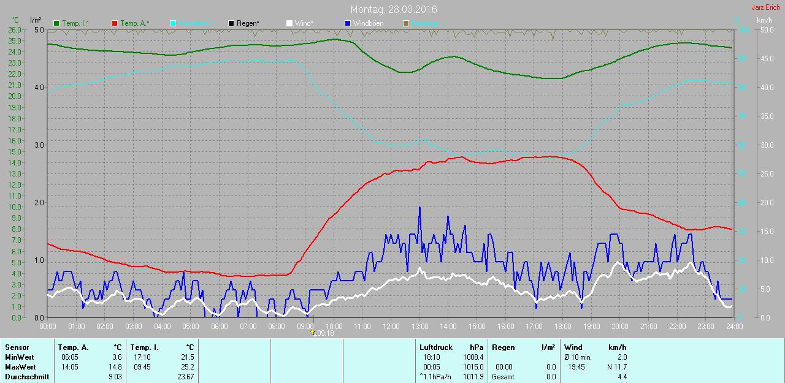Click the outdoor minimum value "3.6"
The image size is (785, 383).
[x=117, y=357]
